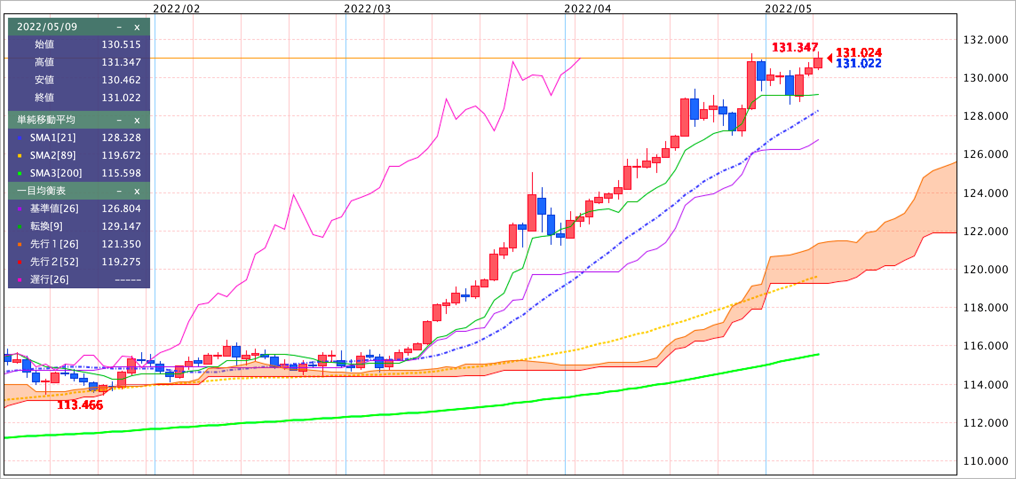Viewport: 1016px width, 479px height.
Task: Select the 始値 130.515 row
Action: pos(79,44)
